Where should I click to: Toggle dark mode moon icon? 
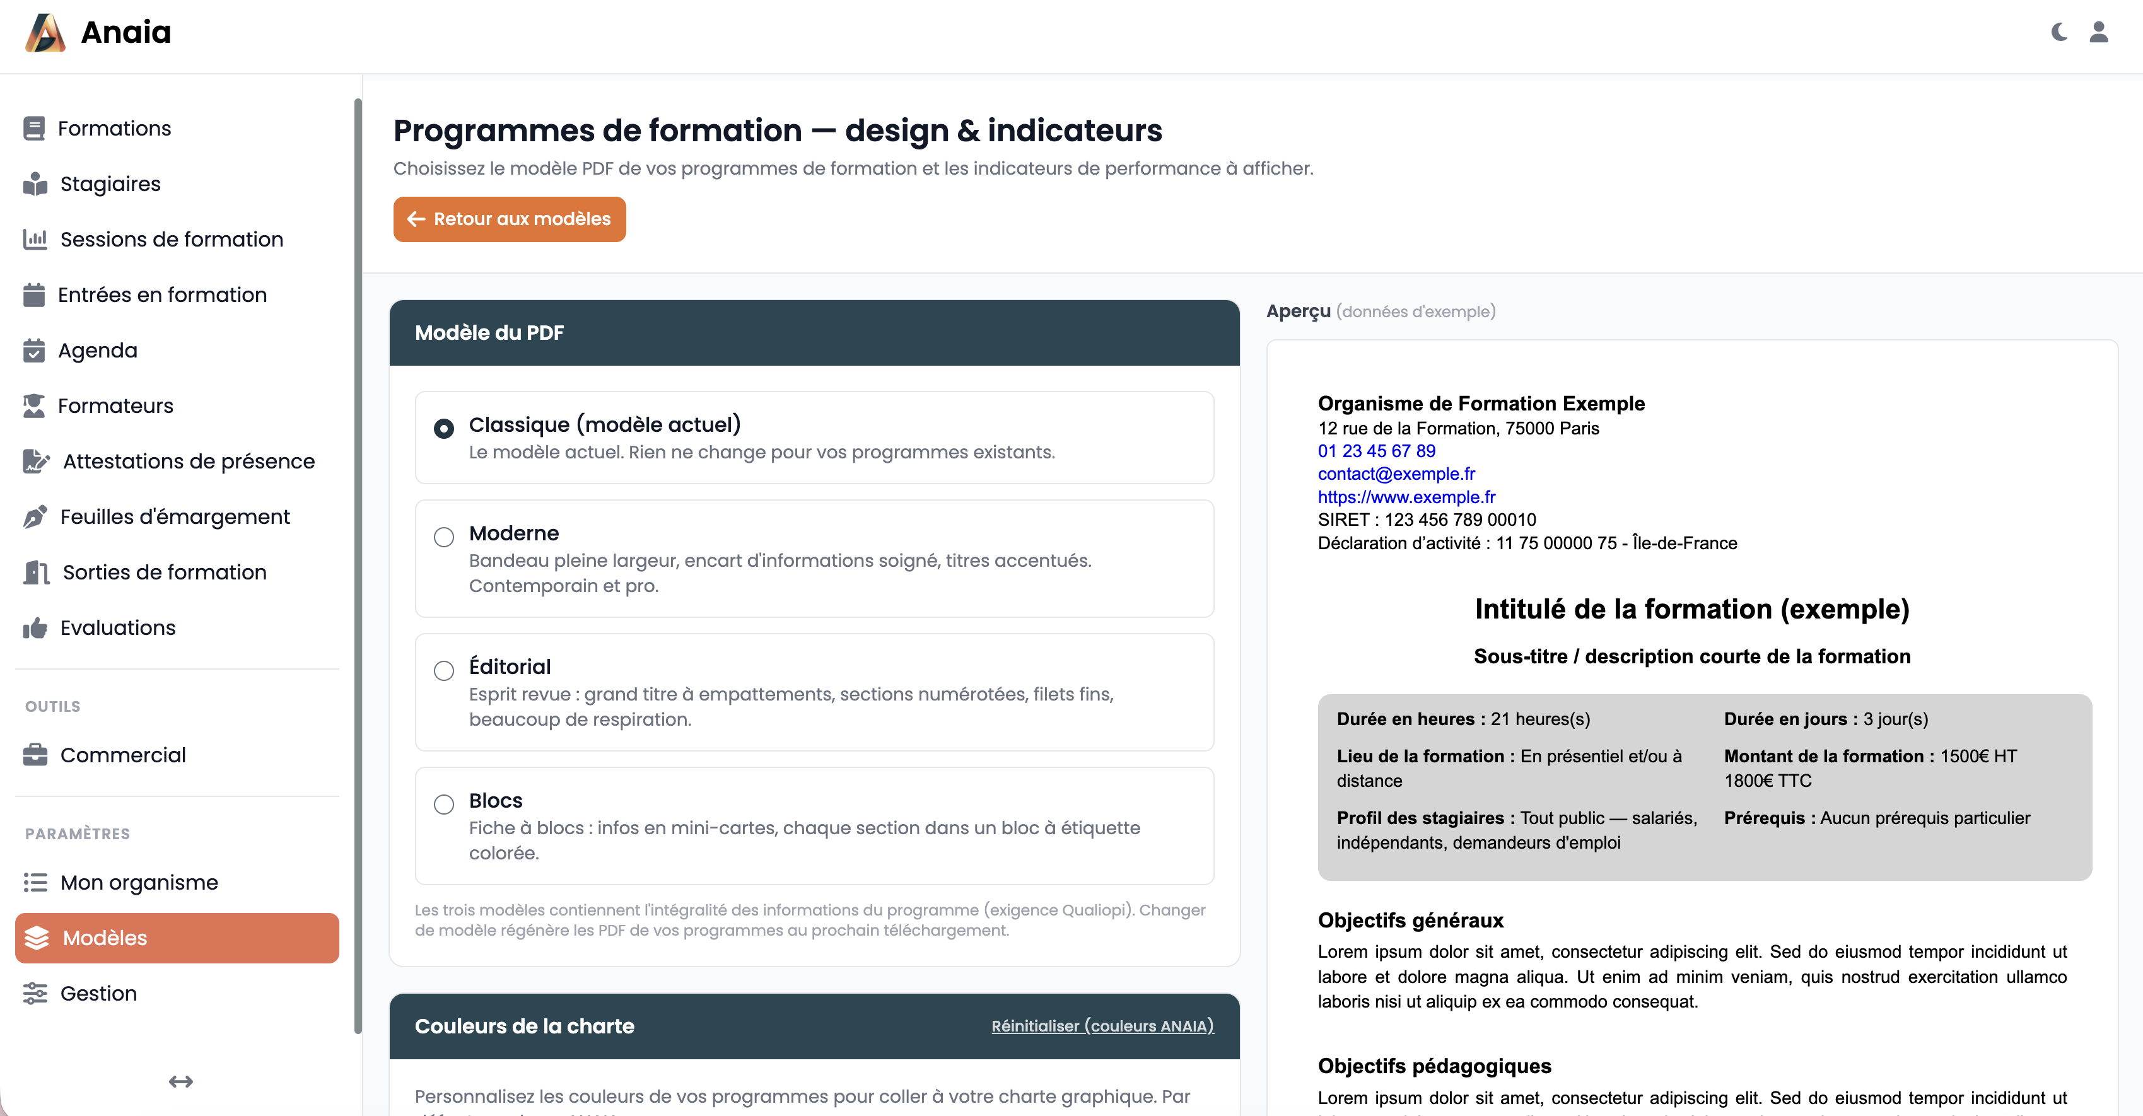[x=2059, y=32]
